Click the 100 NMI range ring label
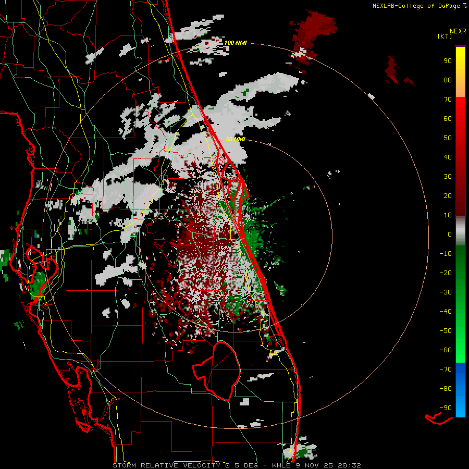Image resolution: width=469 pixels, height=469 pixels. coord(236,43)
